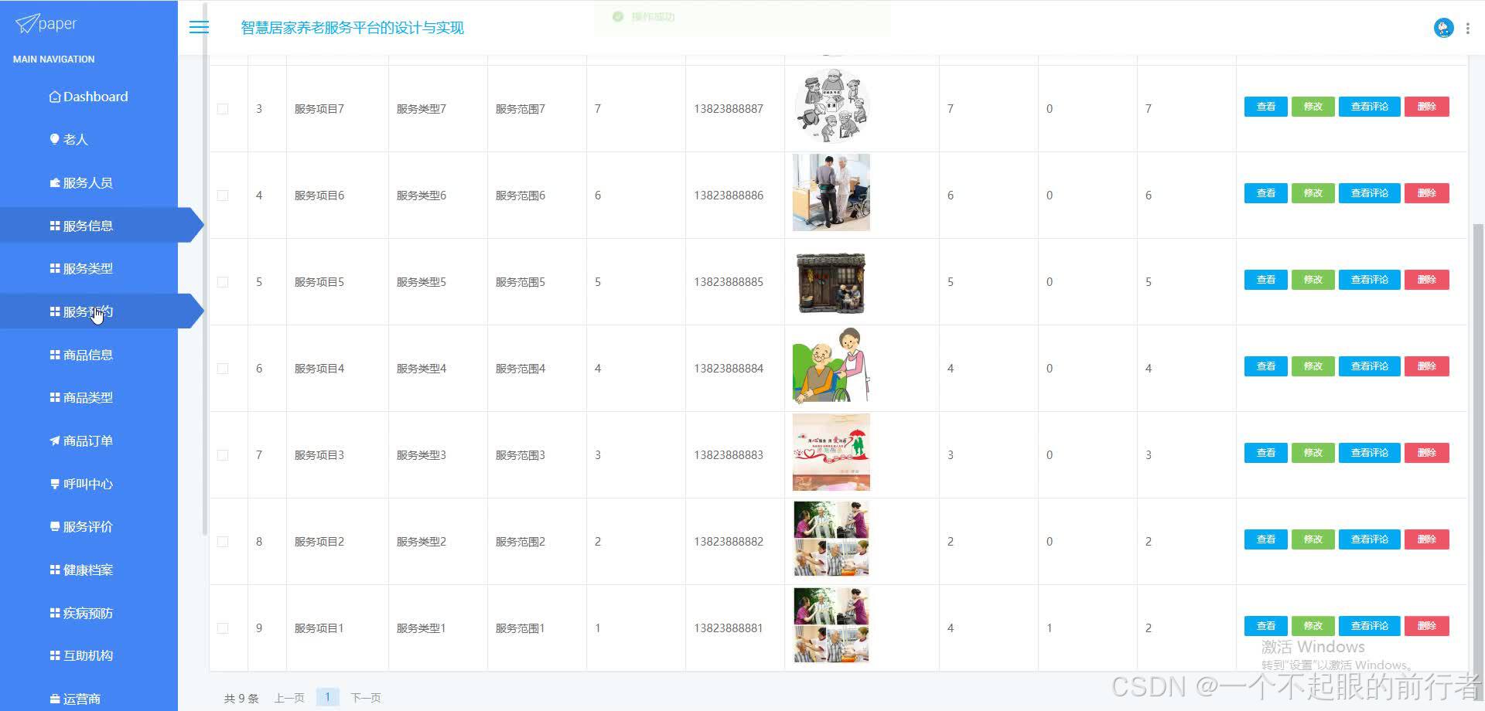Click 修改 button for 服务项目6
Image resolution: width=1485 pixels, height=711 pixels.
[1313, 193]
